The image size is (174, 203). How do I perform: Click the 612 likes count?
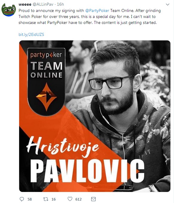pos(78,199)
